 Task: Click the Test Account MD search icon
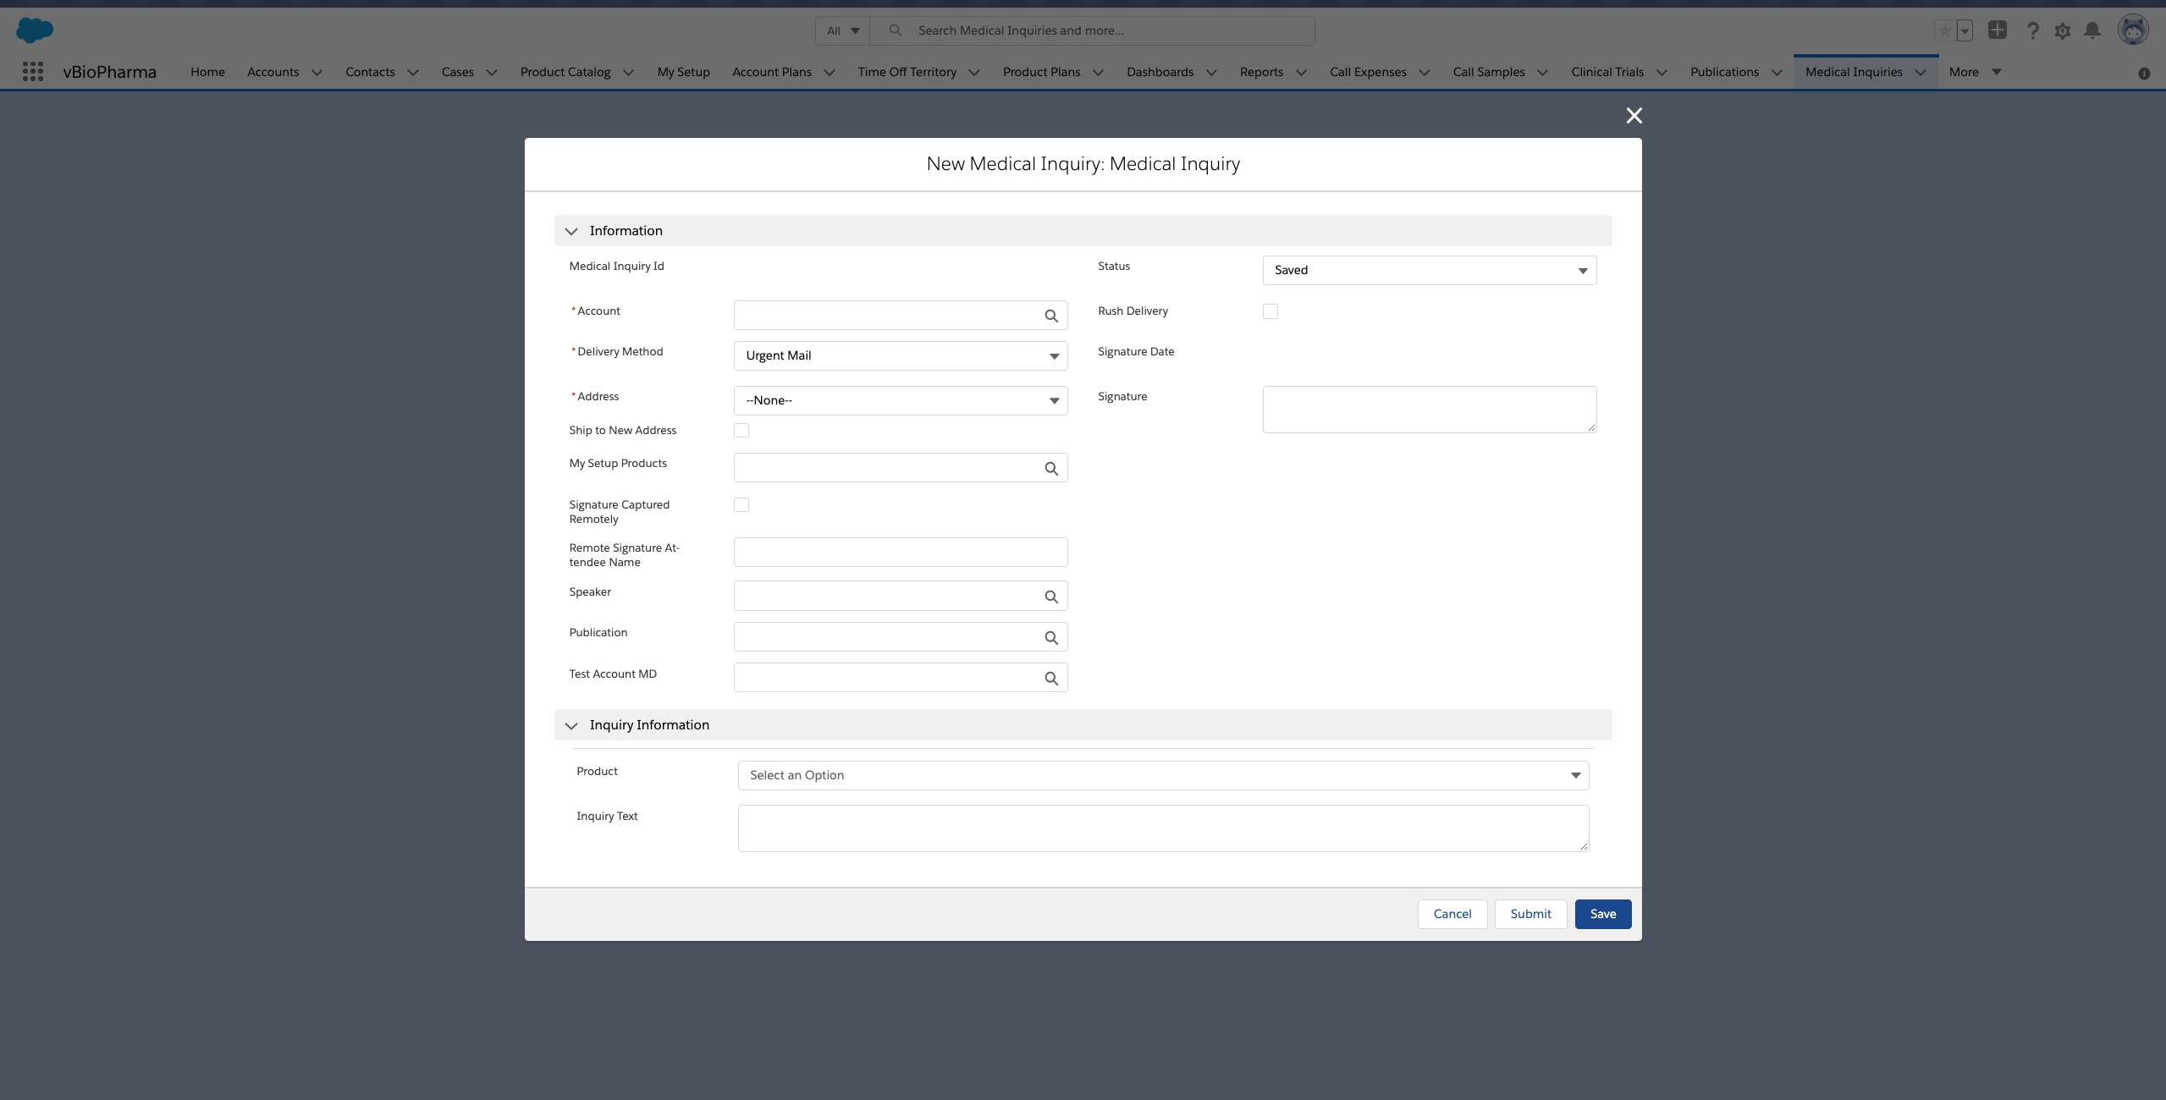(1050, 678)
